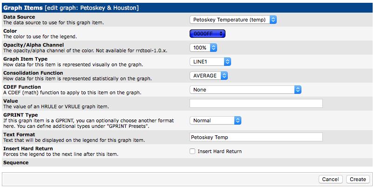Click the bold CDEF Function field label

coord(22,87)
